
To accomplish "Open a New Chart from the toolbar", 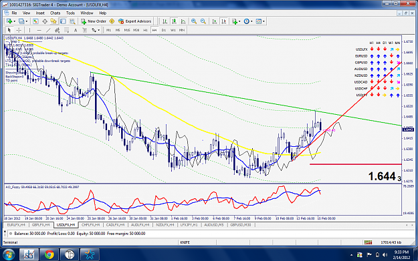I will pyautogui.click(x=9, y=21).
